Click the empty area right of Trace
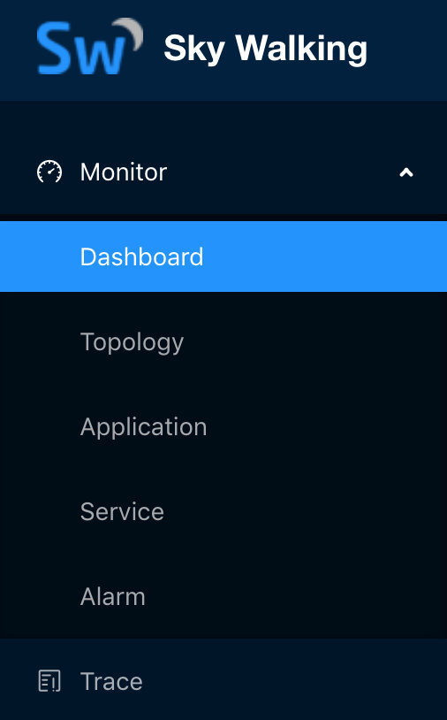The width and height of the screenshot is (447, 720). click(293, 681)
